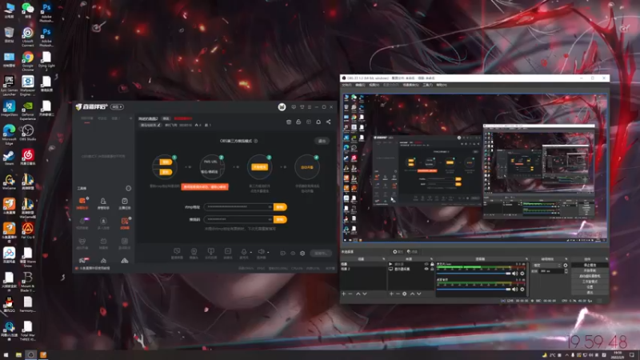Screen dimensions: 640x360
Task: Click the stop streaming button in OBS controls
Action: [590, 266]
